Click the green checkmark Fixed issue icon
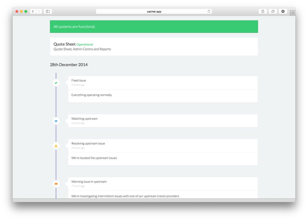Viewport: 308px width, 220px height. coord(56,83)
